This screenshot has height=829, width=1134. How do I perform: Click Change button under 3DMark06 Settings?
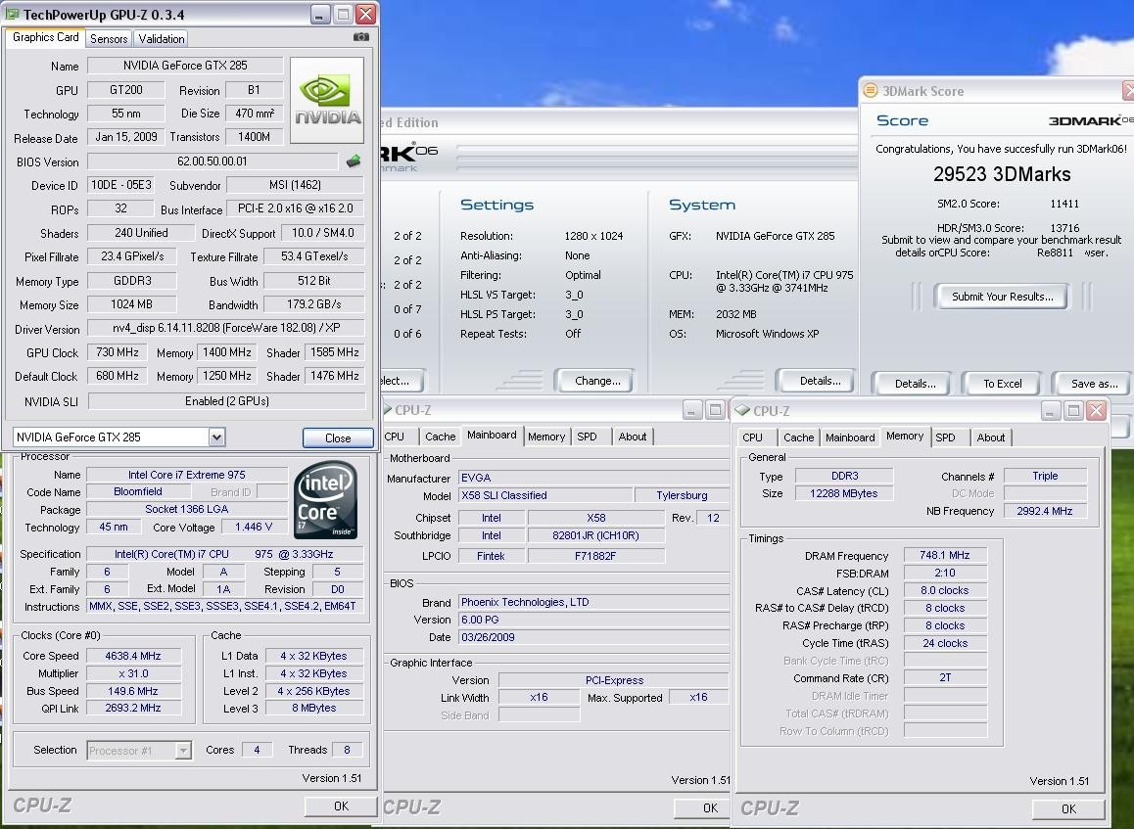pyautogui.click(x=597, y=380)
